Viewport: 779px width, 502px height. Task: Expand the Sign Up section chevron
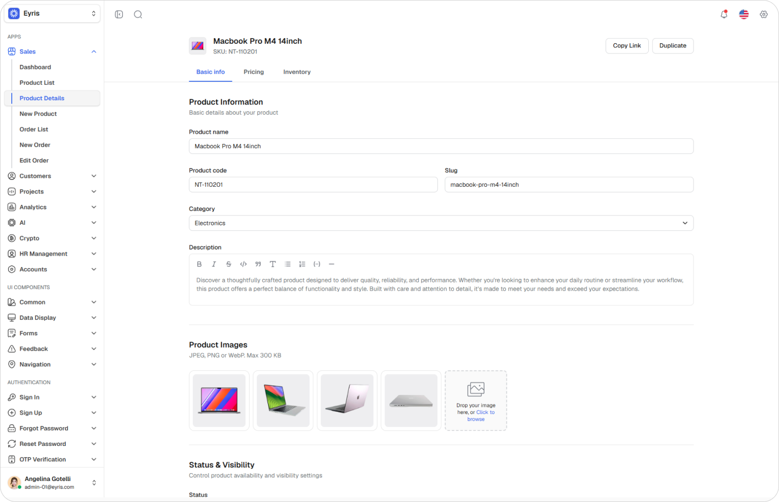94,413
